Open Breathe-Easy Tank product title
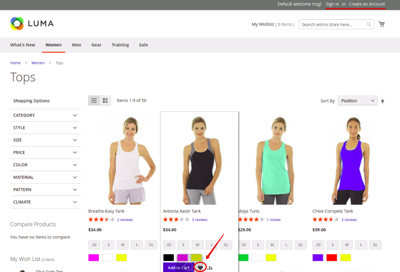Viewport: 400px width, 272px height. (106, 211)
